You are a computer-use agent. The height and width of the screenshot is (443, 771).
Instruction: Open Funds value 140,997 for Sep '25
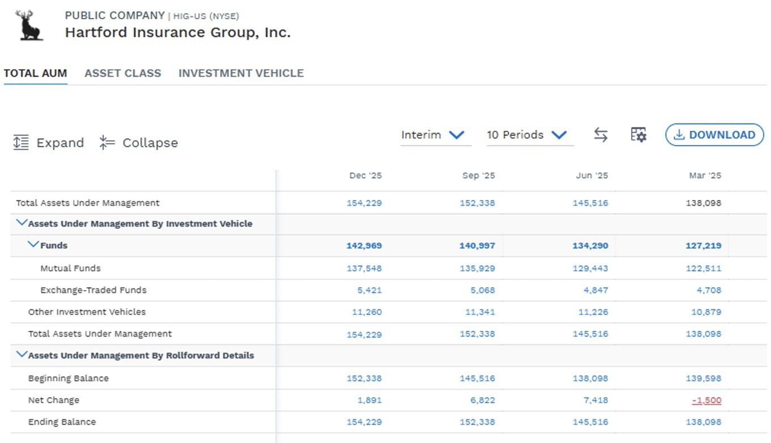pos(477,246)
